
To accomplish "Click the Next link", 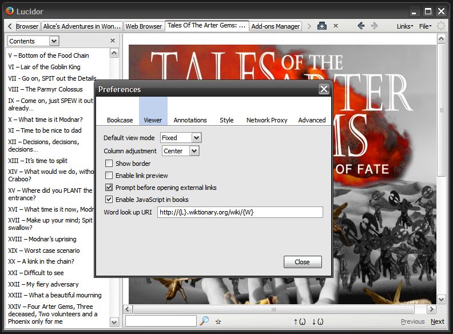I will click(x=437, y=321).
